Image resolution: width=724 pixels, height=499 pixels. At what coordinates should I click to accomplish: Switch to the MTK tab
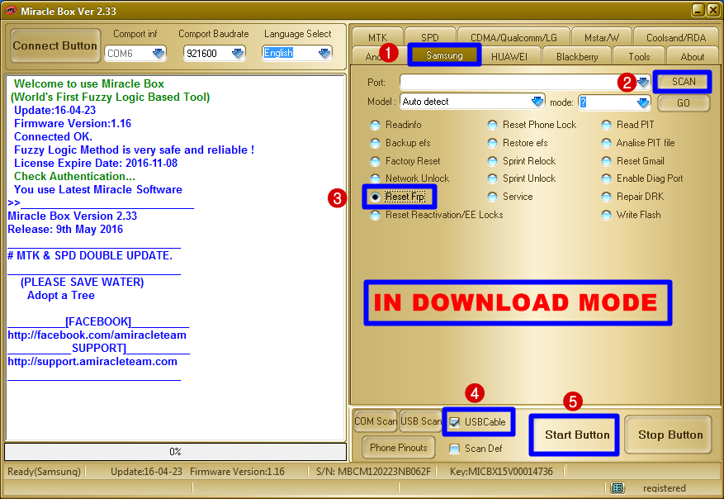click(x=378, y=37)
